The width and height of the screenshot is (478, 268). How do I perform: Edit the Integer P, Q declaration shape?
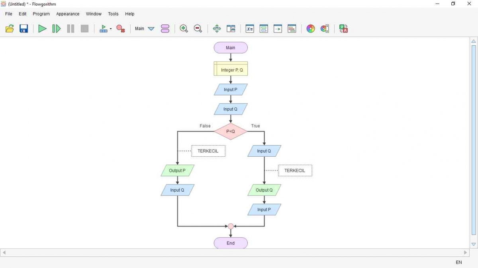(x=231, y=69)
